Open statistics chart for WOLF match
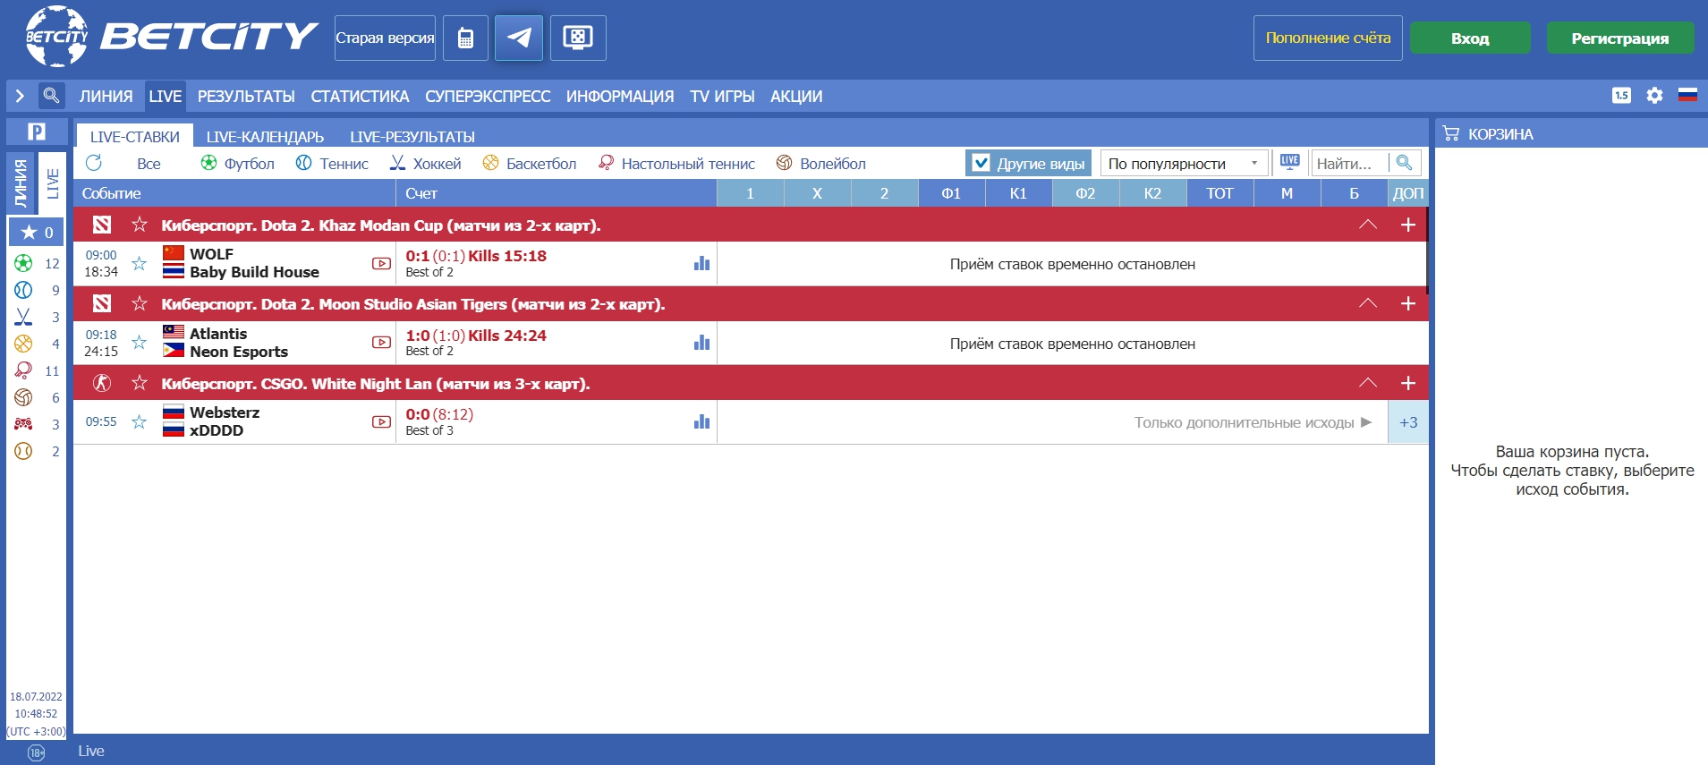 [701, 264]
